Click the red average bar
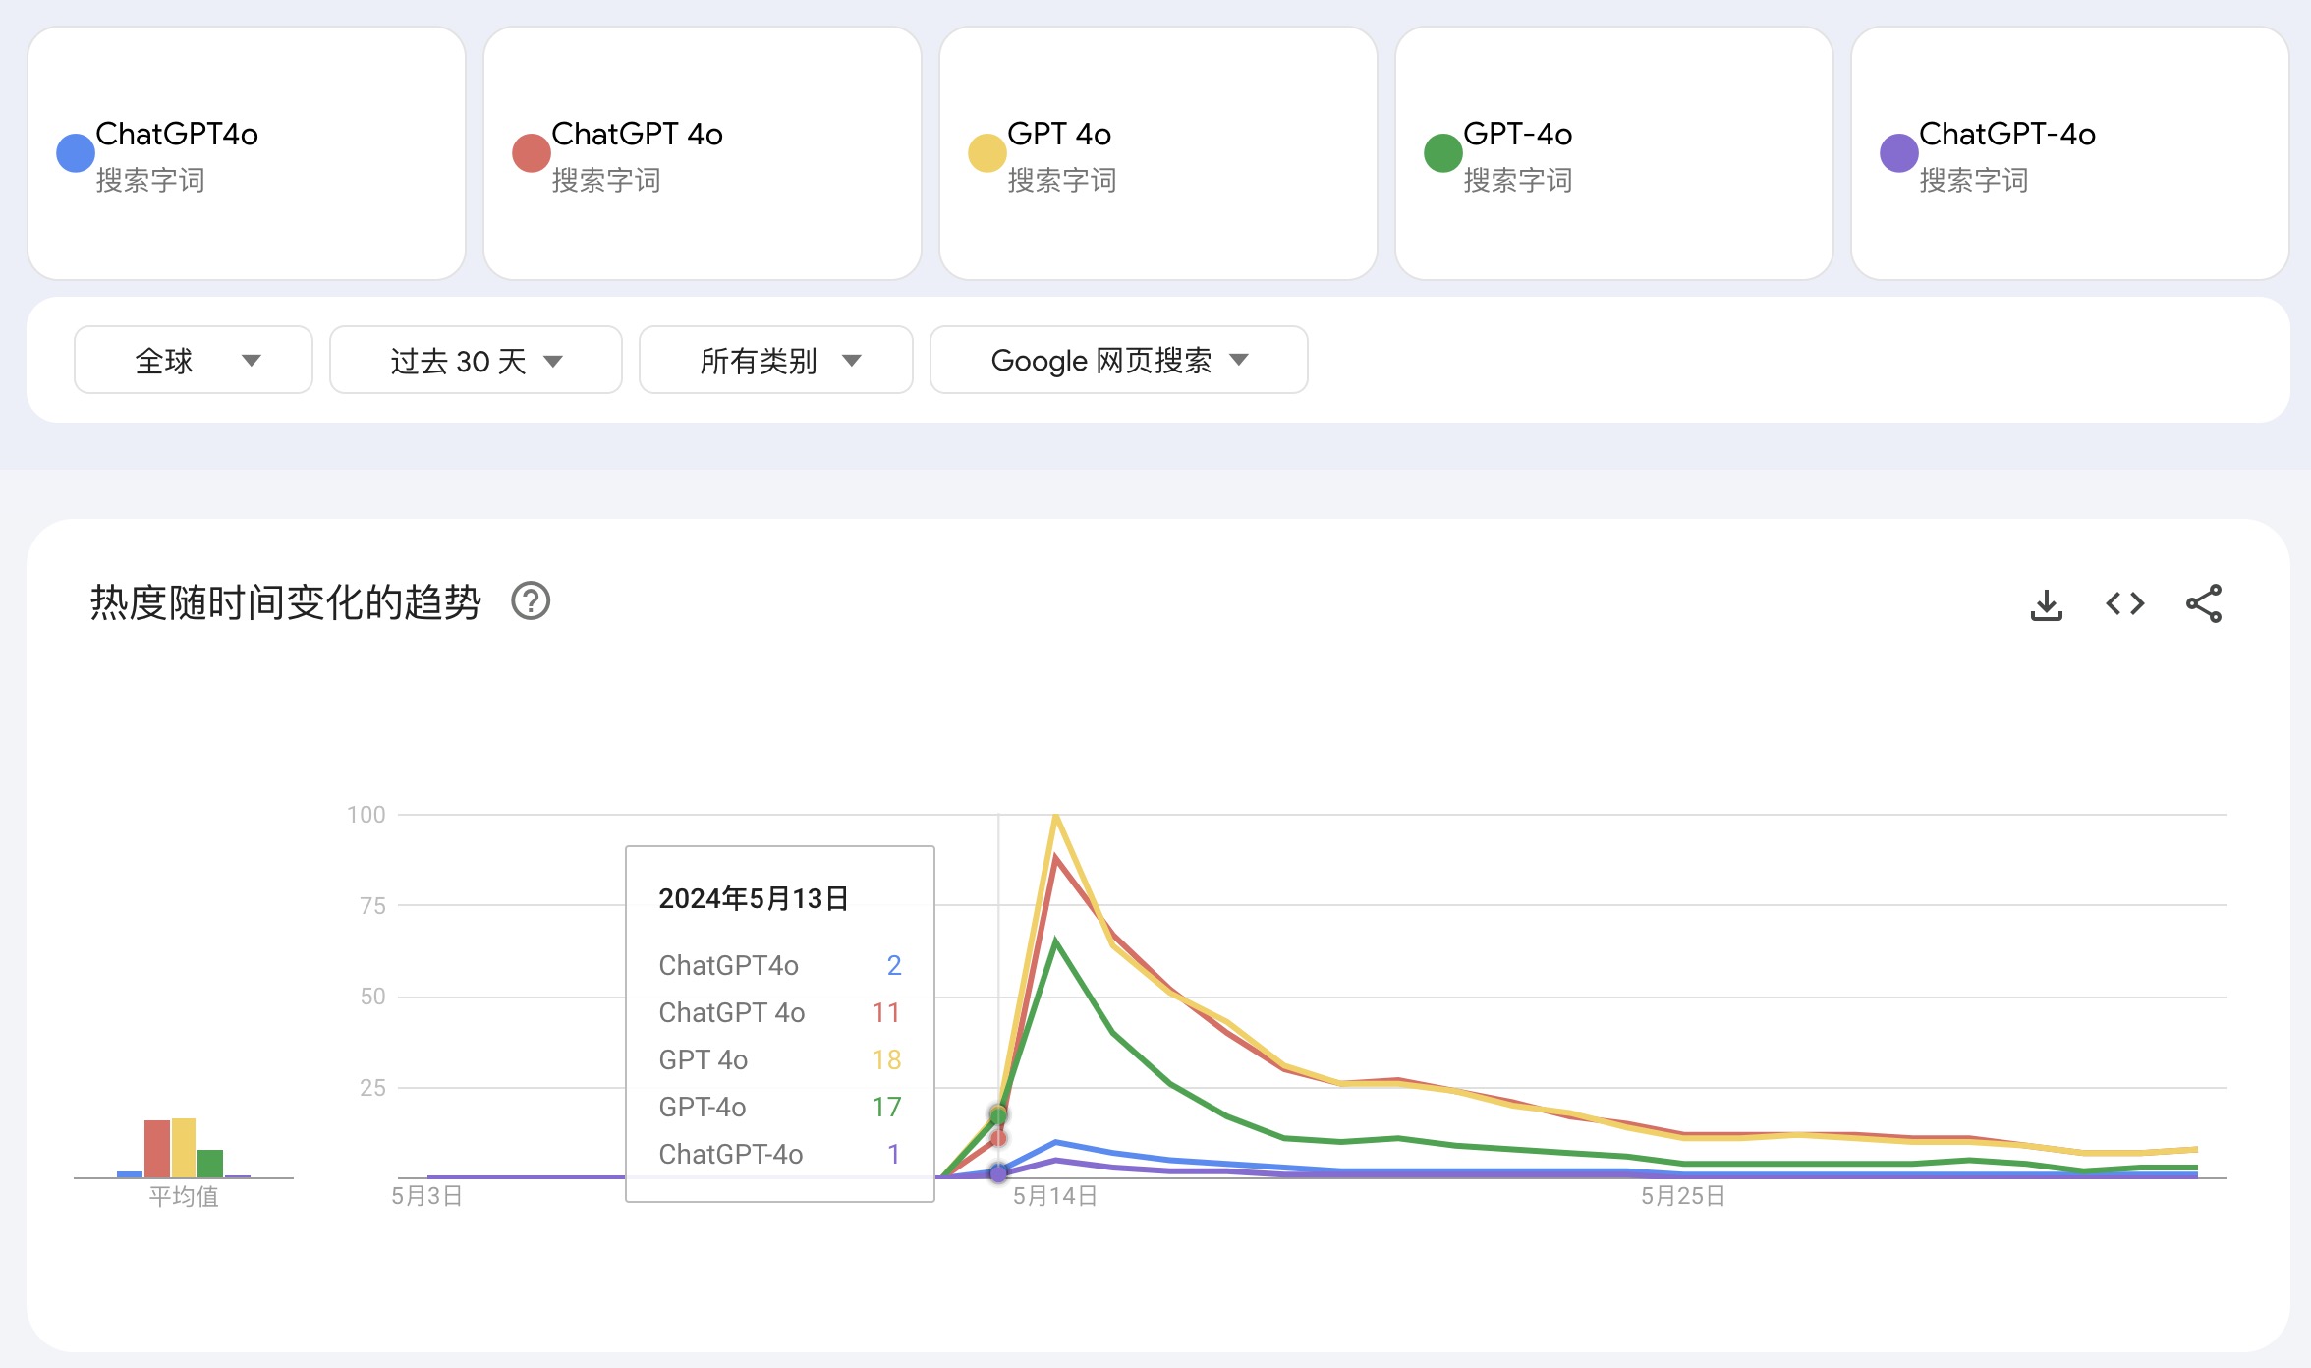Viewport: 2311px width, 1368px height. coord(157,1149)
